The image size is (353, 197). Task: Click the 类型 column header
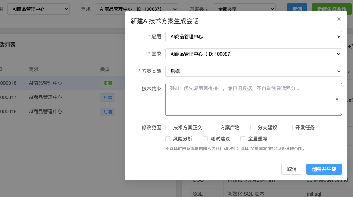tap(105, 69)
